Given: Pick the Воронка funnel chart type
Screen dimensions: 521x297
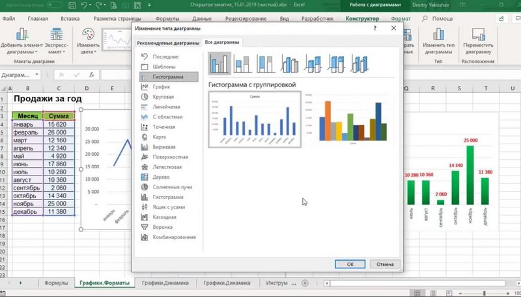Looking at the screenshot, I should (x=164, y=227).
